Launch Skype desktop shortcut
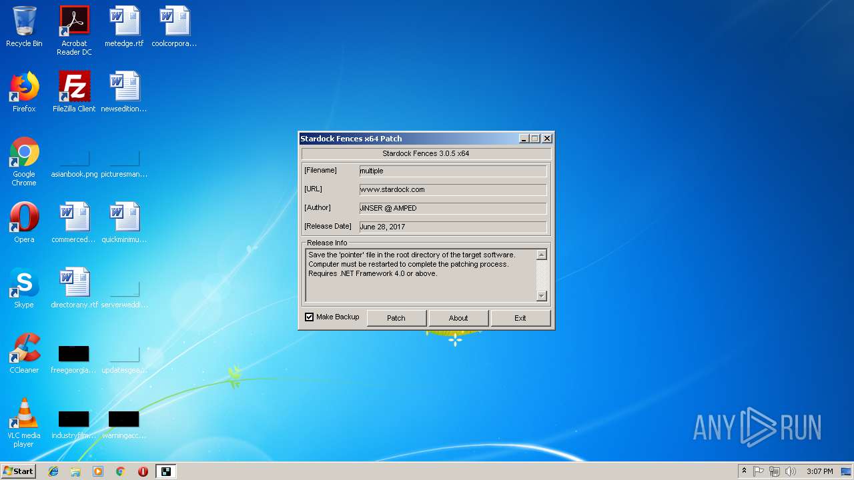Image resolution: width=854 pixels, height=480 pixels. pyautogui.click(x=24, y=288)
